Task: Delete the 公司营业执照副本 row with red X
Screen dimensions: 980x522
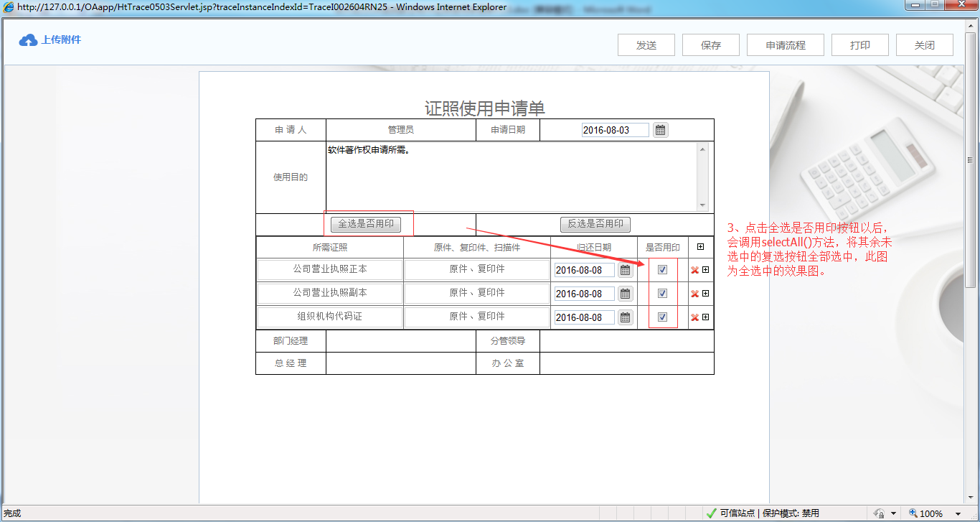Action: pyautogui.click(x=694, y=294)
